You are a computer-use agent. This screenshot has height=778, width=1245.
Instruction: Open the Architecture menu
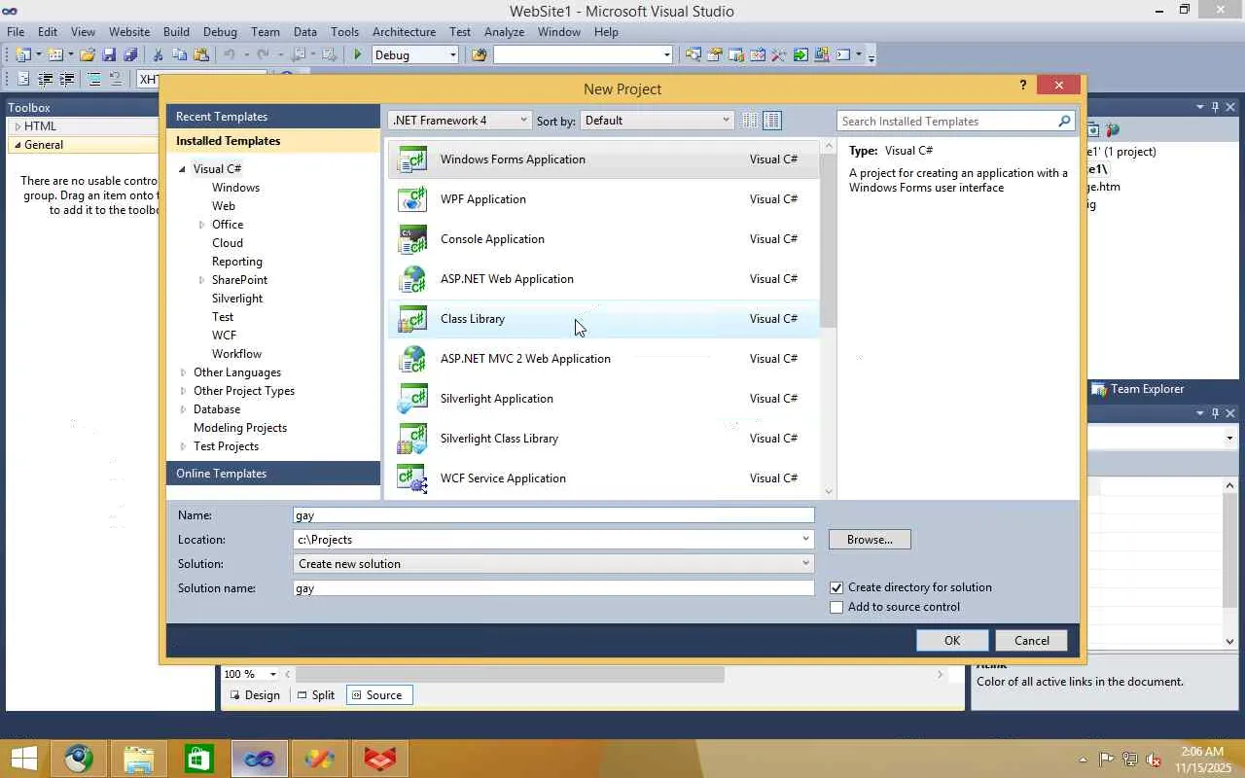[404, 32]
